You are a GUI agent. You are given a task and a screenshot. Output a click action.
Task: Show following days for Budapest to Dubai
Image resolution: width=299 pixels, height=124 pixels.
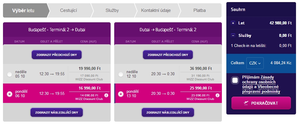coord(57,112)
